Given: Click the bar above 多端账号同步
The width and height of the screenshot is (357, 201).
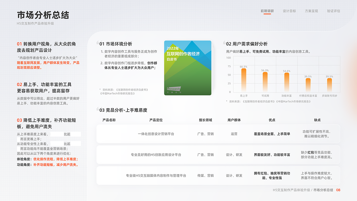Looking at the screenshot, I should [329, 85].
